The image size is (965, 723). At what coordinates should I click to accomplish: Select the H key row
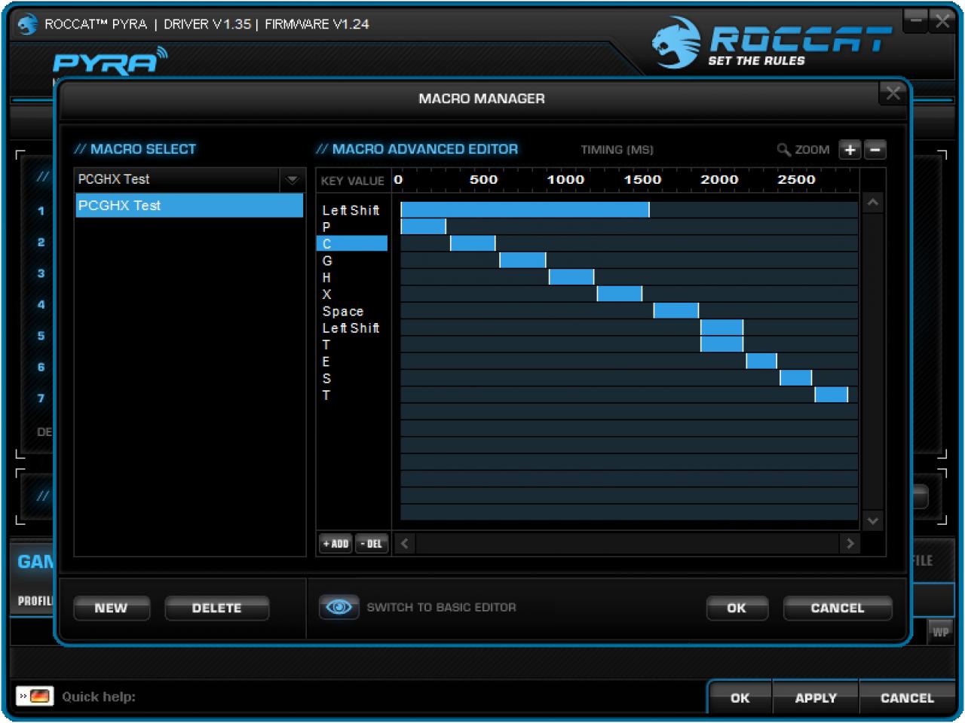[352, 277]
